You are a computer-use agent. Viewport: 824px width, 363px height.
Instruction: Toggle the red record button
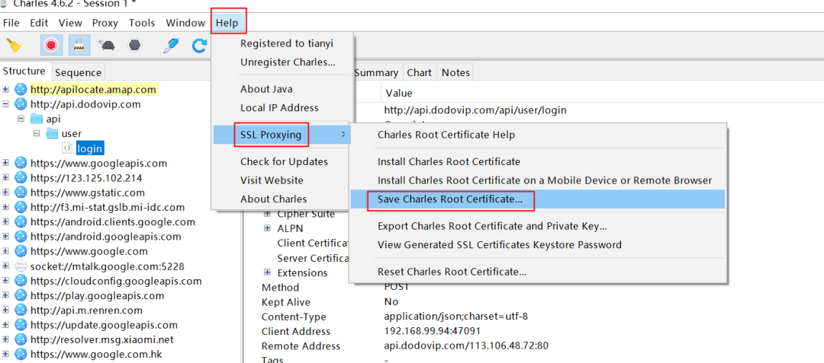tap(51, 46)
